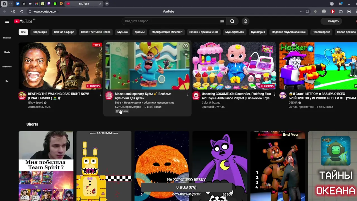Start voice search with the microphone
357x201 pixels.
pyautogui.click(x=245, y=21)
